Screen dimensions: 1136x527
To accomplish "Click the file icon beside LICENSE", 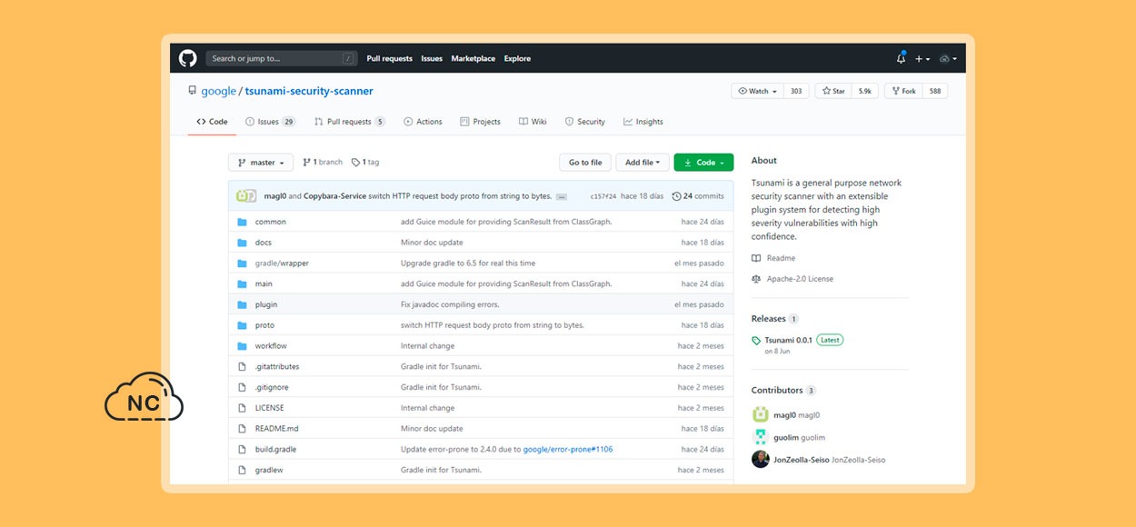I will click(x=243, y=408).
